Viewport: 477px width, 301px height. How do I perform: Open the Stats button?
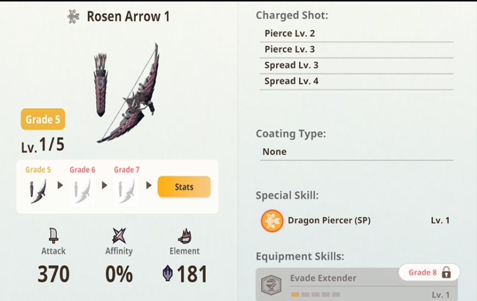184,187
